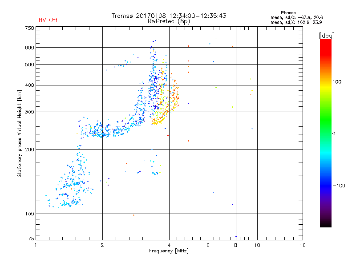Click the y-axis '600' tick label

click(x=29, y=48)
